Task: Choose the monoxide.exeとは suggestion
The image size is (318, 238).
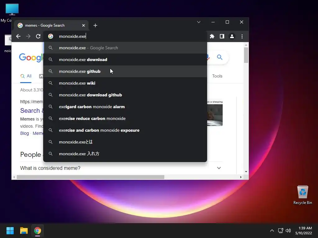Action: pyautogui.click(x=125, y=142)
